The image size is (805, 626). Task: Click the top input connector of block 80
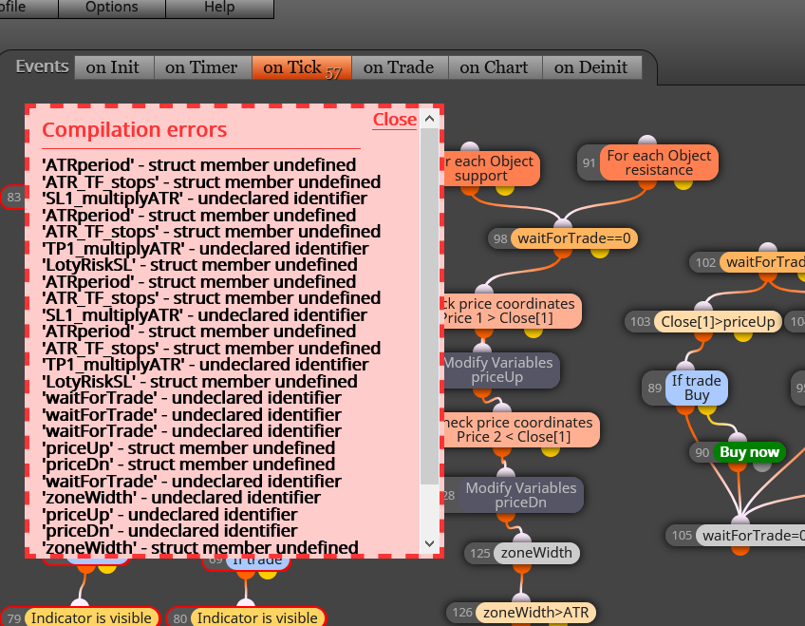[246, 604]
